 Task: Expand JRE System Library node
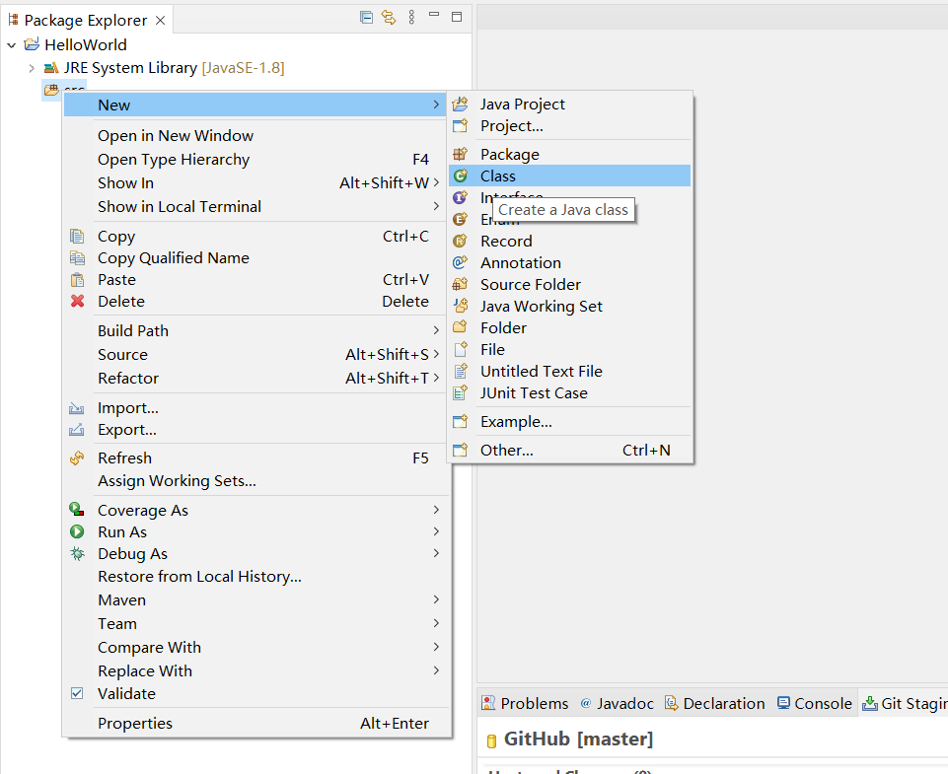tap(32, 68)
